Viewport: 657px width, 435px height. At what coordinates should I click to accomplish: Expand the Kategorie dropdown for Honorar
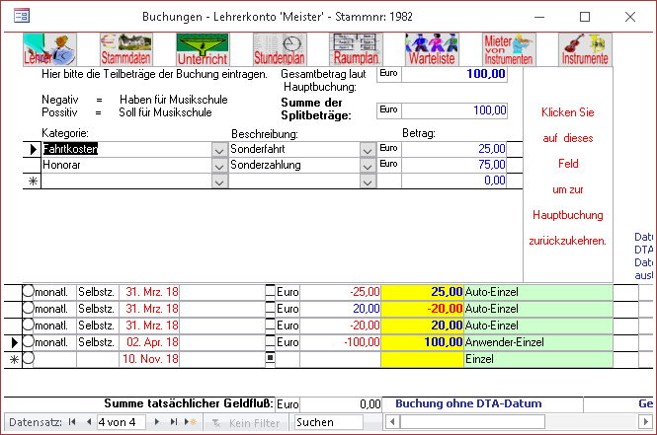pos(219,166)
